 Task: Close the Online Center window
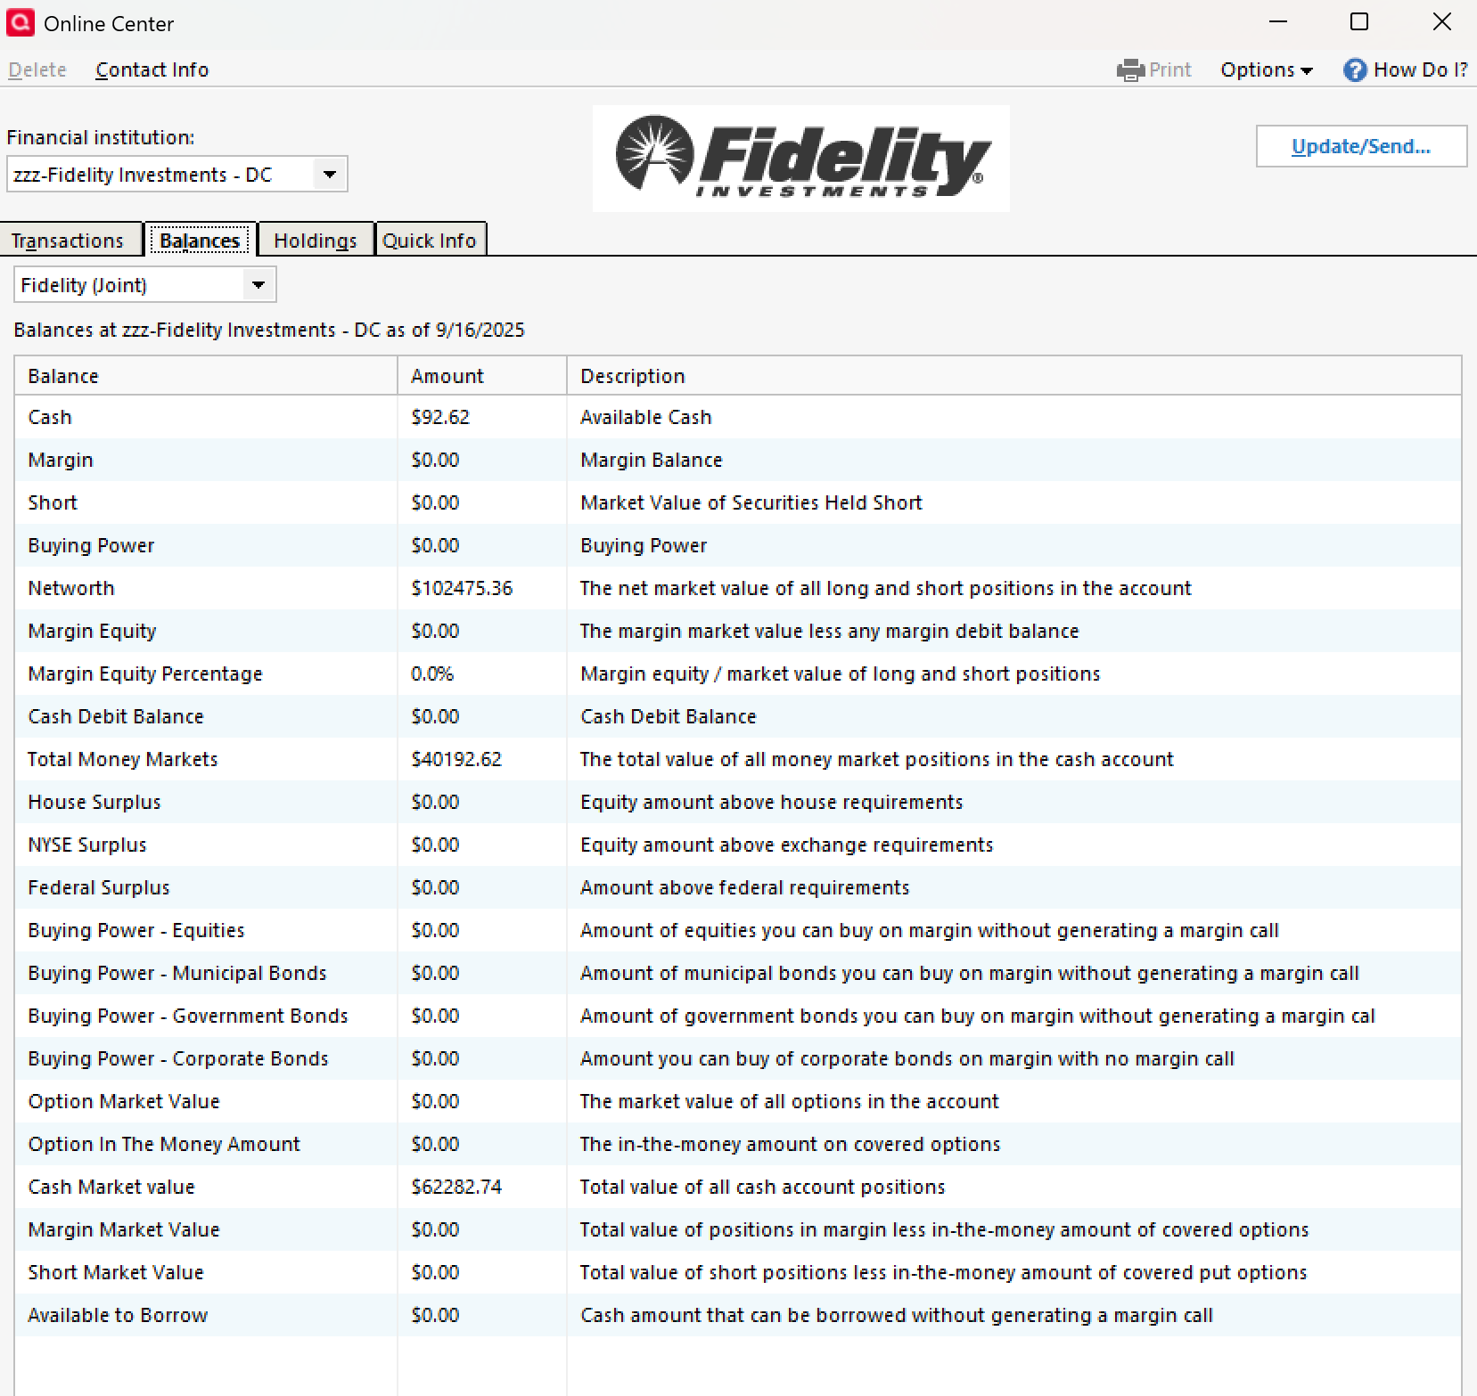(x=1442, y=22)
